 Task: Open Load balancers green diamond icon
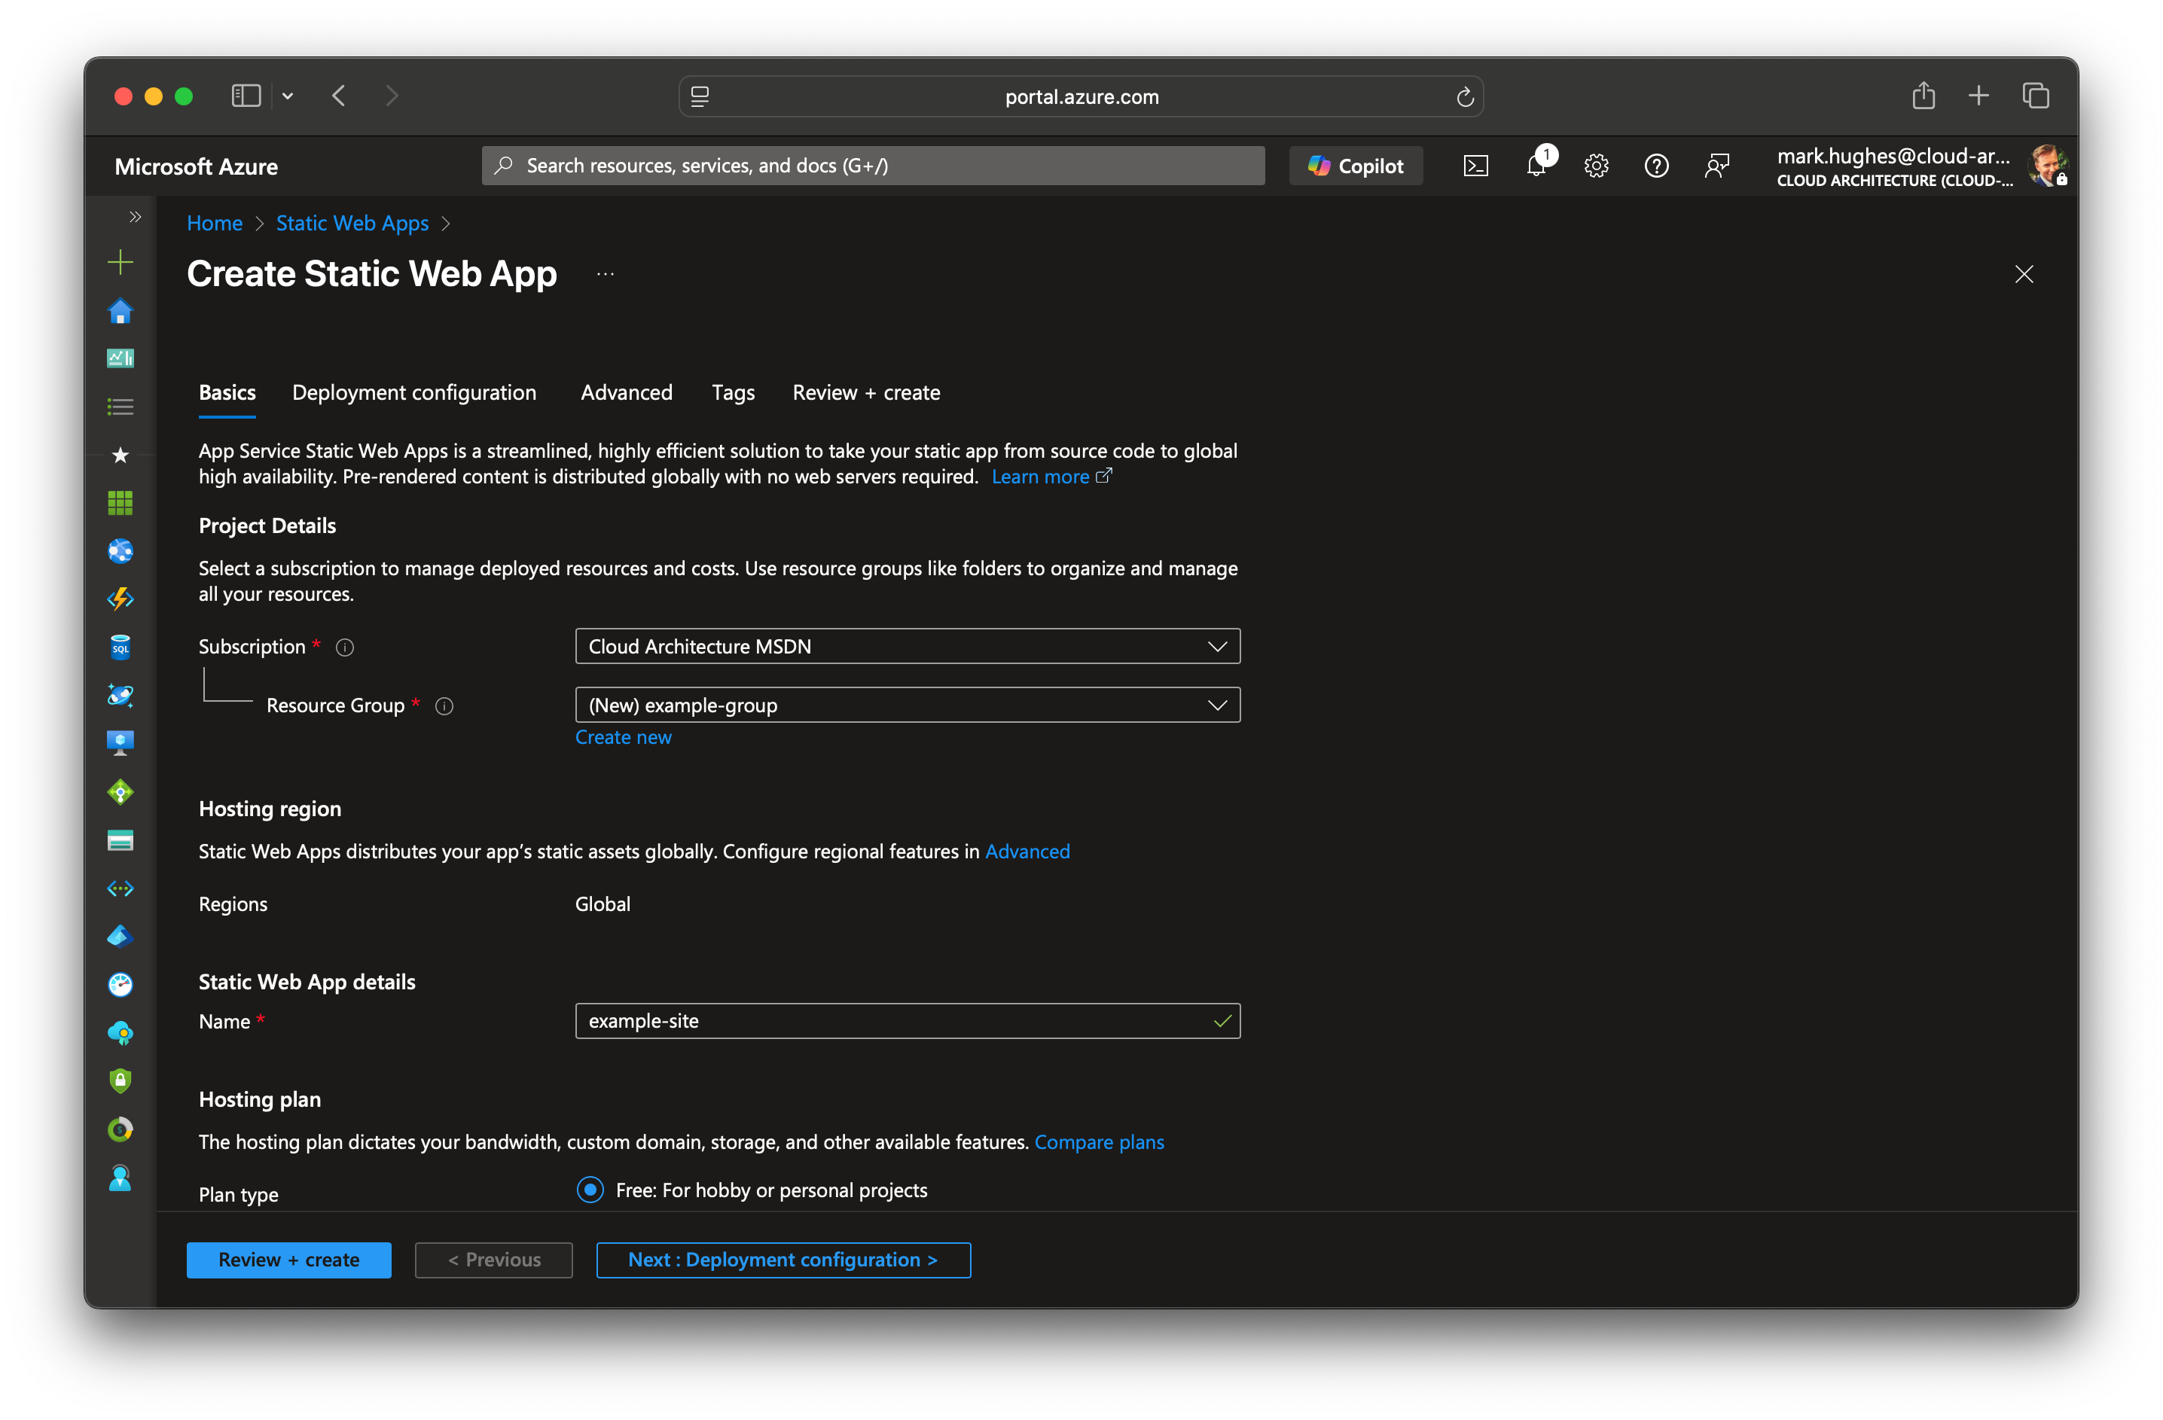[120, 792]
